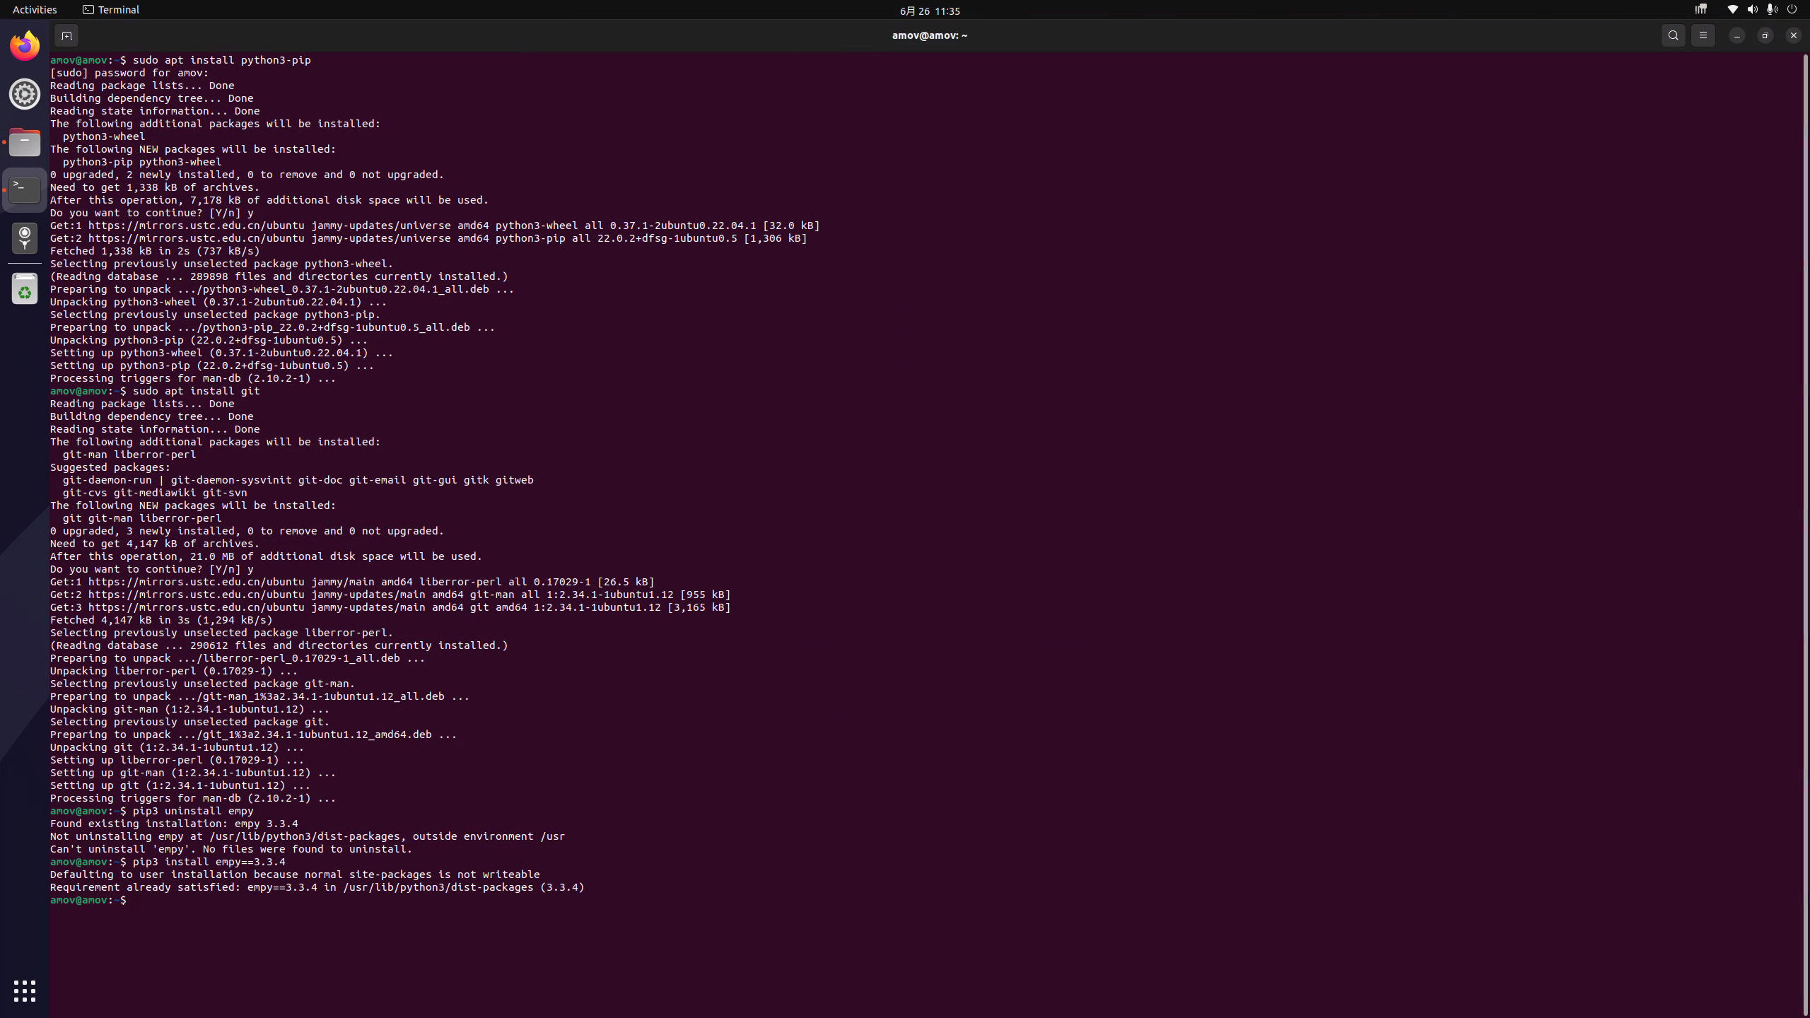The height and width of the screenshot is (1018, 1810).
Task: Click the input method tray icon
Action: click(1700, 10)
